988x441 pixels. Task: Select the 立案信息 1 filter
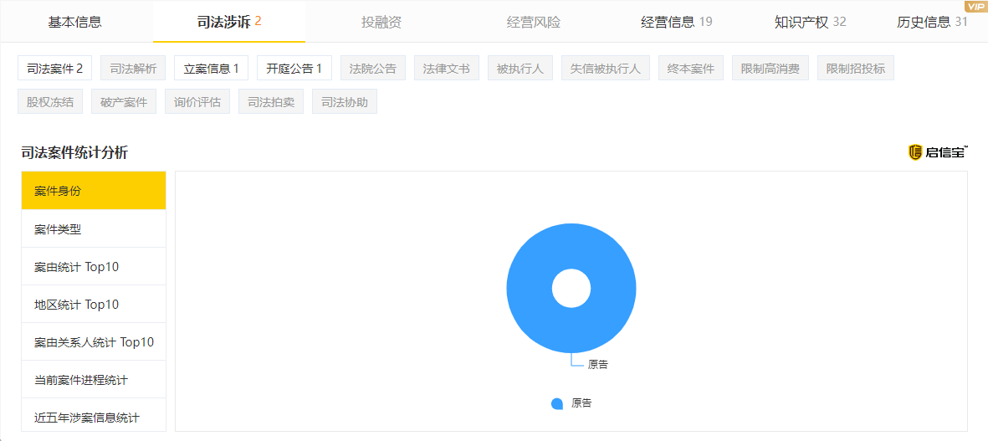pyautogui.click(x=211, y=69)
